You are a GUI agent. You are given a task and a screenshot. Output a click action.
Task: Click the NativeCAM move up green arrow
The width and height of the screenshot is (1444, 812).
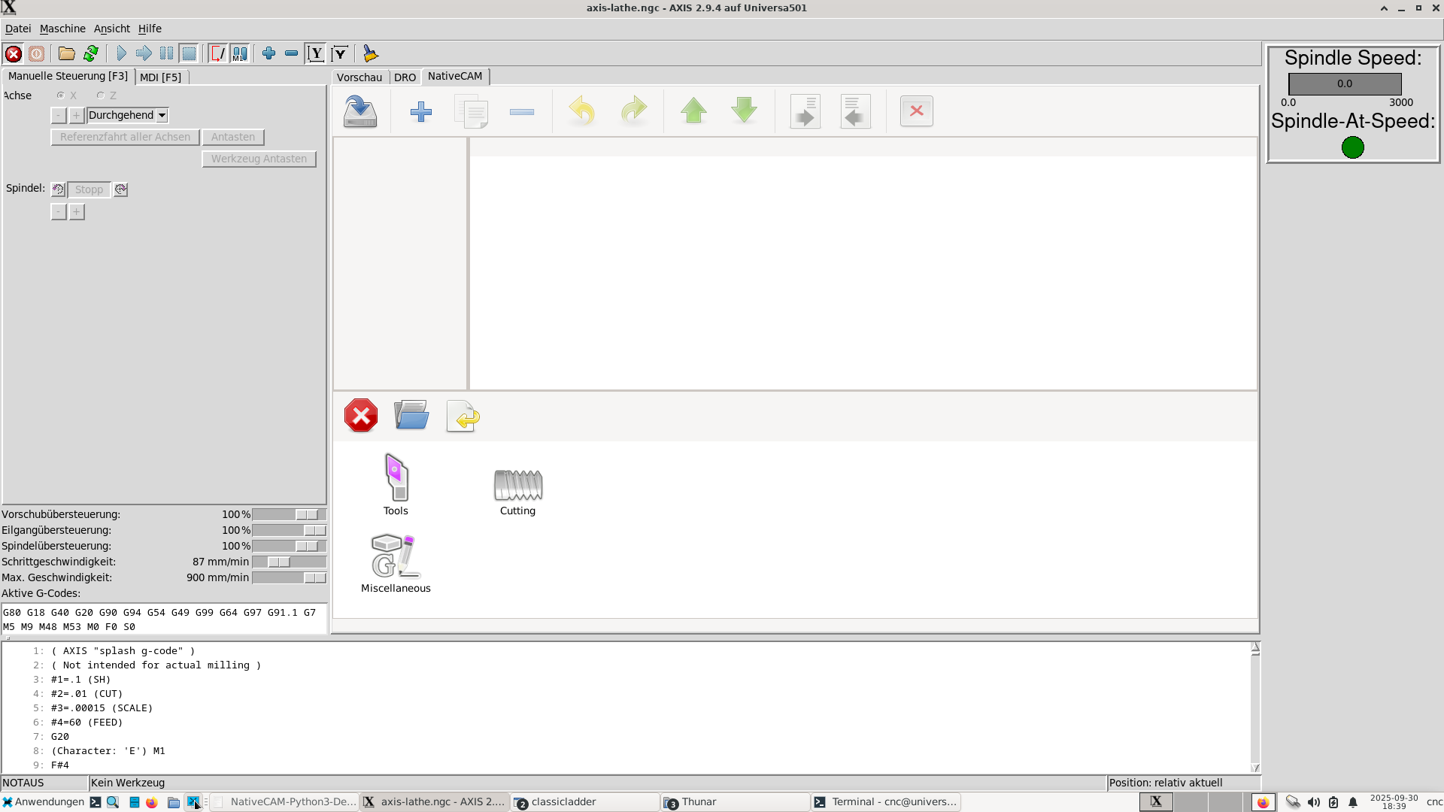[693, 111]
